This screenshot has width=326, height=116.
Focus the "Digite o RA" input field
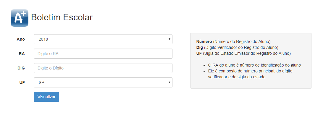(x=103, y=54)
